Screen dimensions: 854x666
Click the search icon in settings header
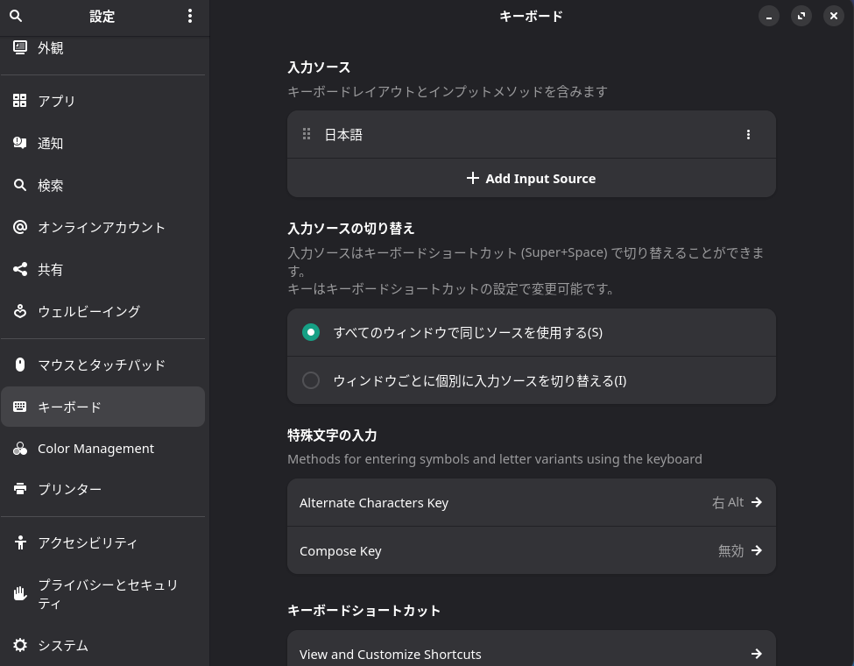(16, 16)
